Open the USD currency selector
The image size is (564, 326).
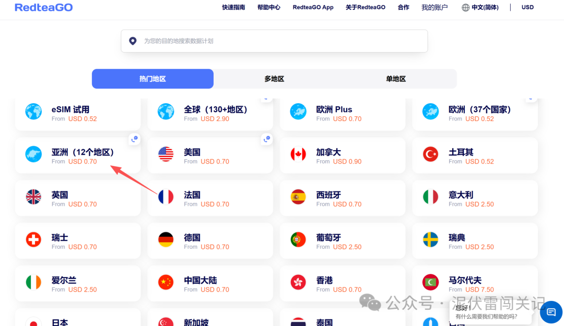coord(527,7)
